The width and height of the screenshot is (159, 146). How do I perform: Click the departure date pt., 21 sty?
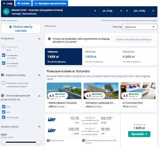[x=108, y=11]
